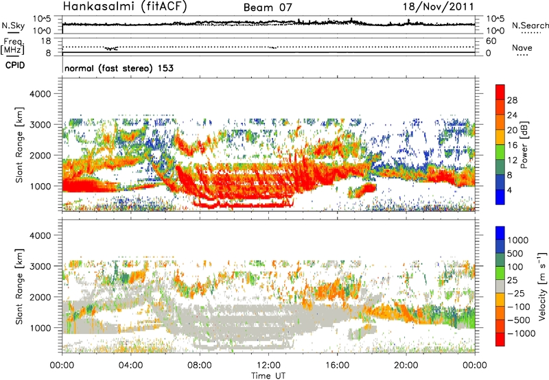549x380 pixels.
Task: Click the 'N.Search' legend label
Action: (x=530, y=25)
